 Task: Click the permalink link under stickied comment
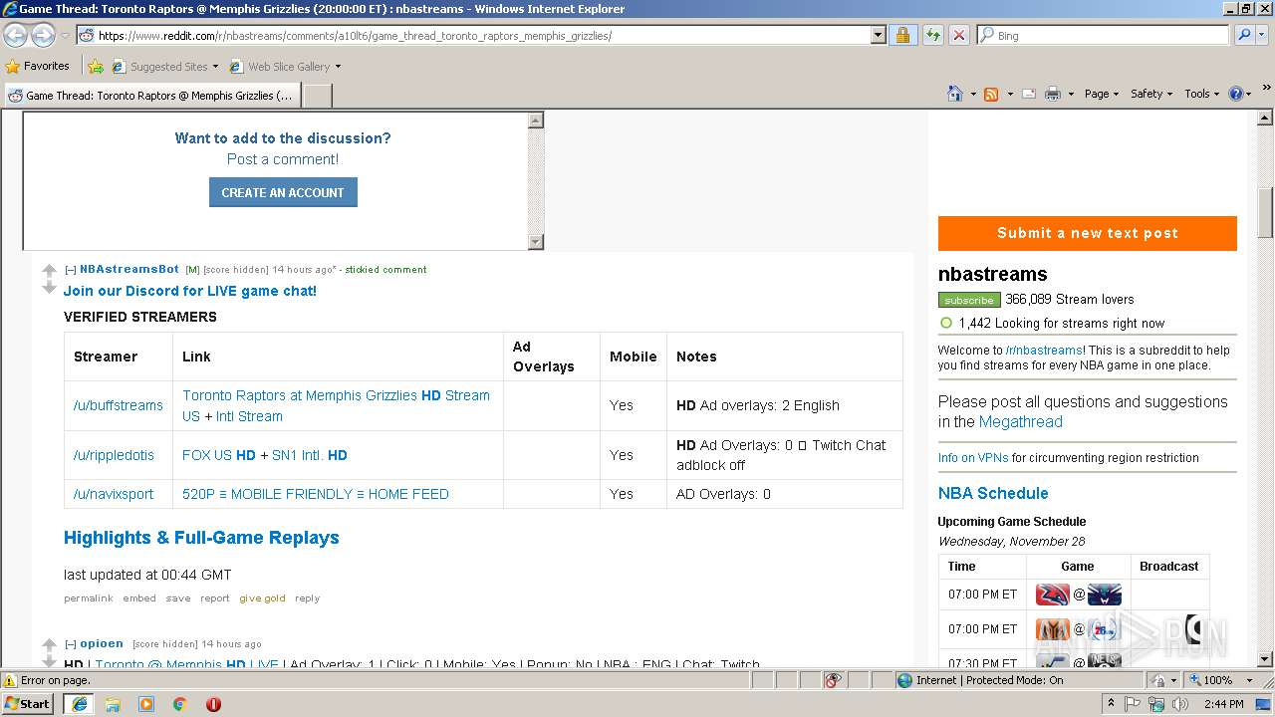(x=89, y=598)
